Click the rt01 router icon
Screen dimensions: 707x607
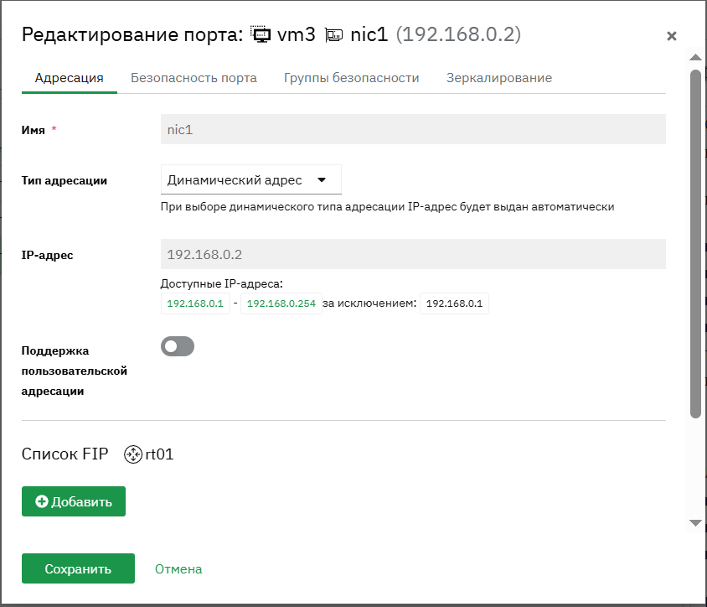133,454
